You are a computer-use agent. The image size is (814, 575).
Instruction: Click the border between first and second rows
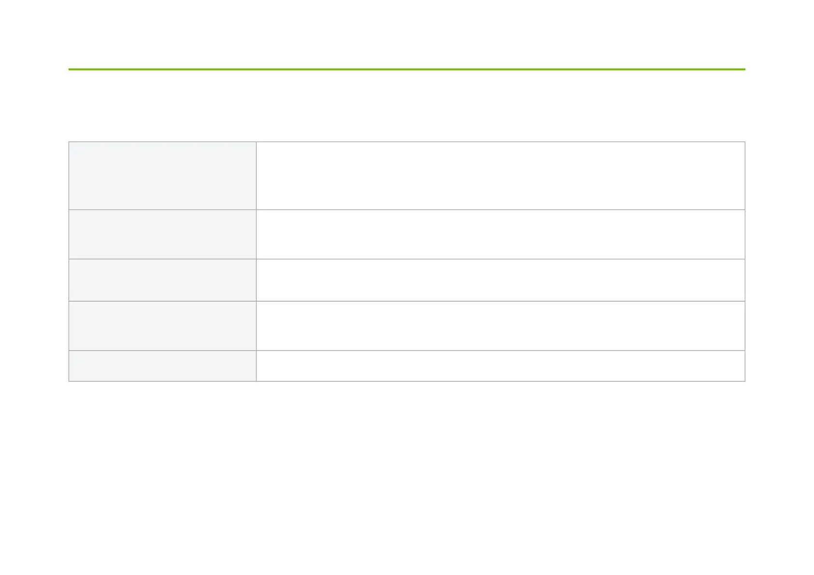[407, 210]
